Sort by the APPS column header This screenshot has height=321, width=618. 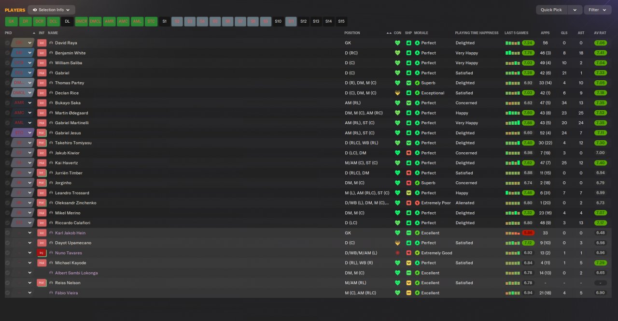click(545, 33)
